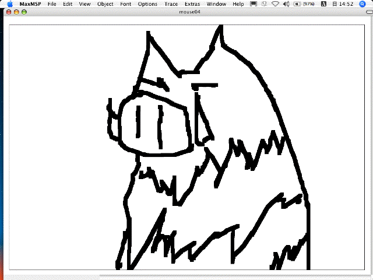Open the Object menu
Image resolution: width=373 pixels, height=280 pixels.
point(105,4)
